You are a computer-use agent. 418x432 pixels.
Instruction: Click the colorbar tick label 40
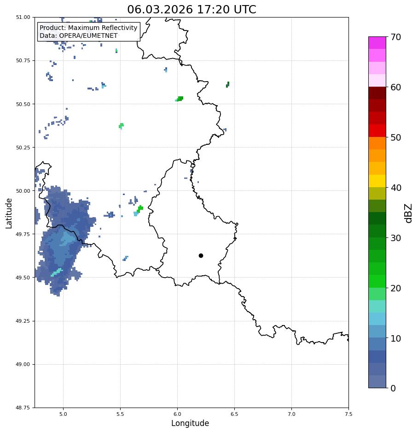coord(395,188)
